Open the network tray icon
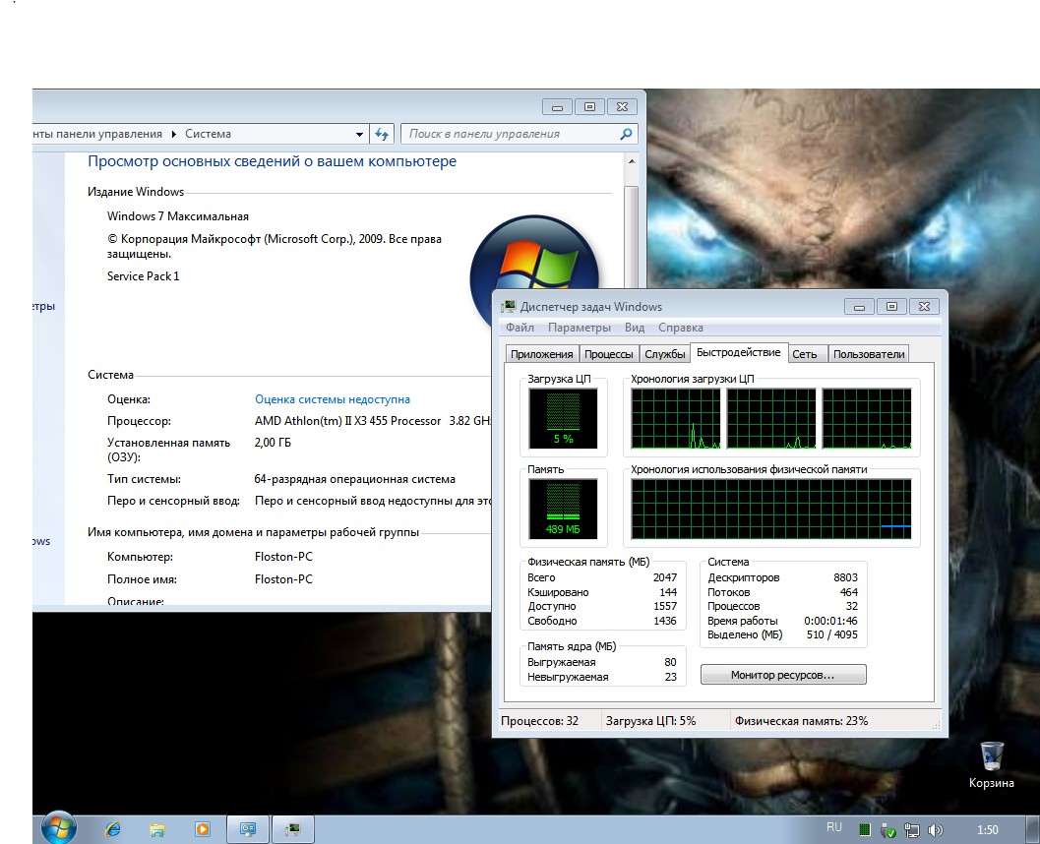This screenshot has height=844, width=1040. (x=912, y=829)
